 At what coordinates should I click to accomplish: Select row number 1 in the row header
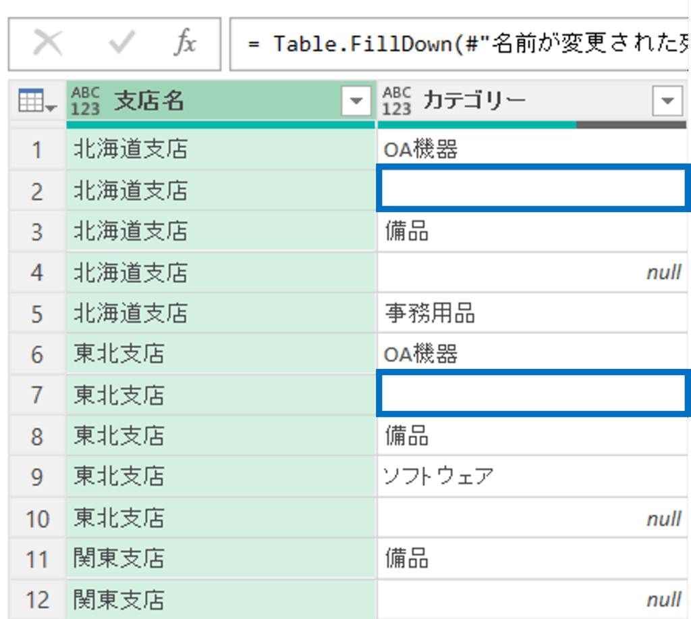(x=37, y=149)
